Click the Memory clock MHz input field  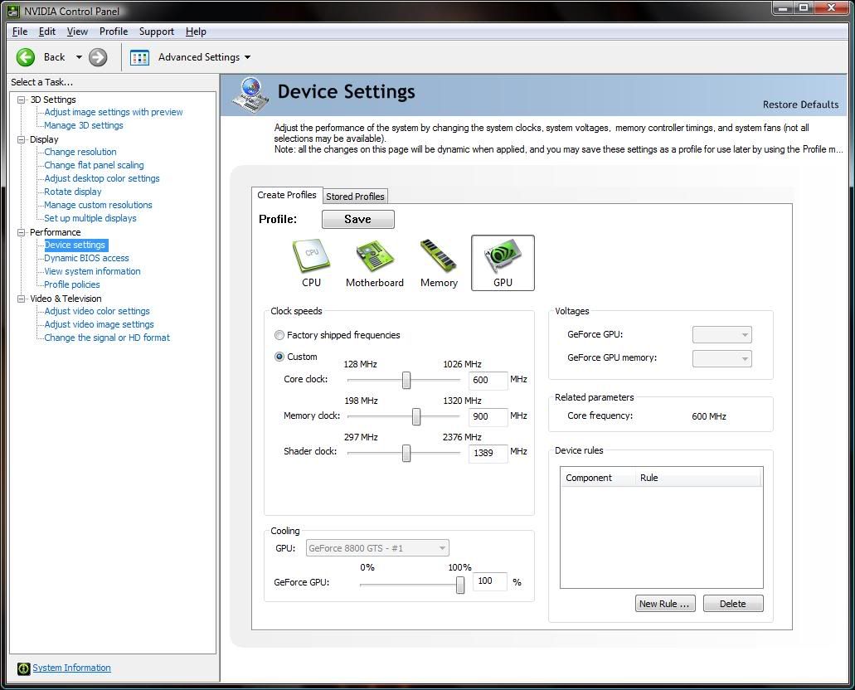coord(488,416)
